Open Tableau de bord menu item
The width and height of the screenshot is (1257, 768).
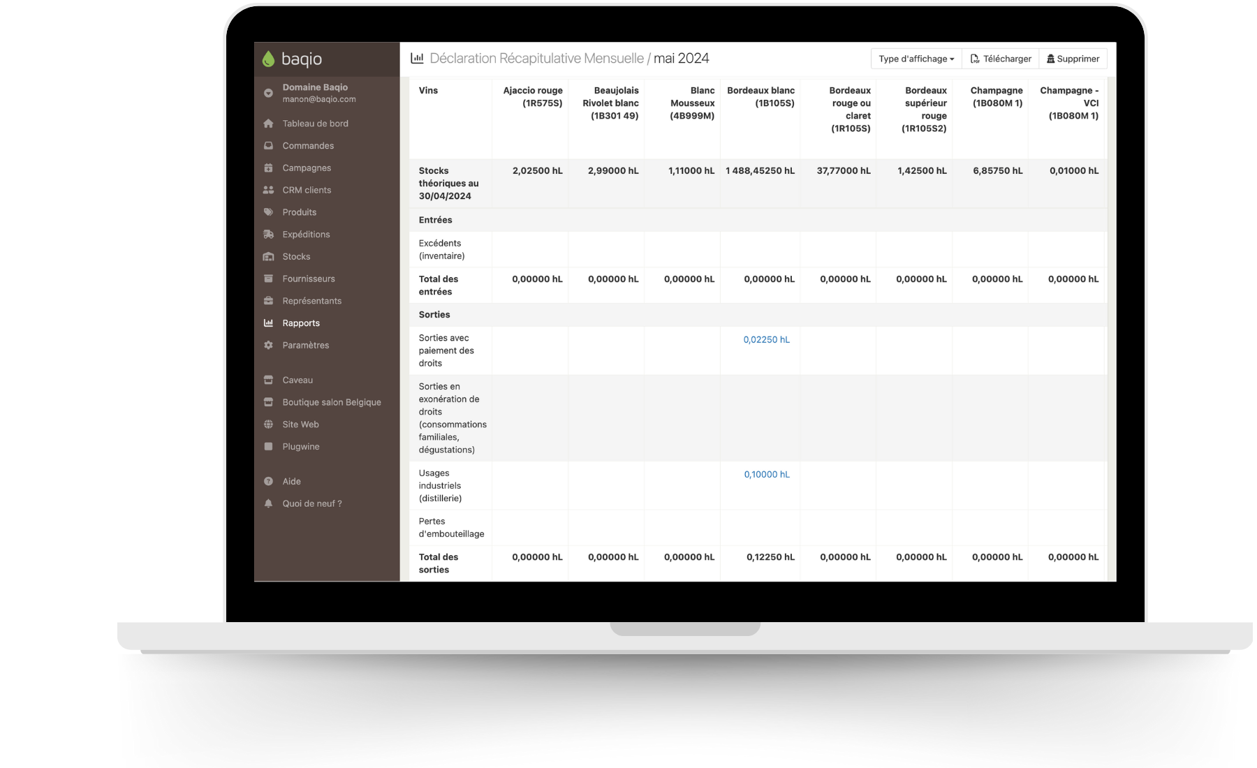point(315,124)
